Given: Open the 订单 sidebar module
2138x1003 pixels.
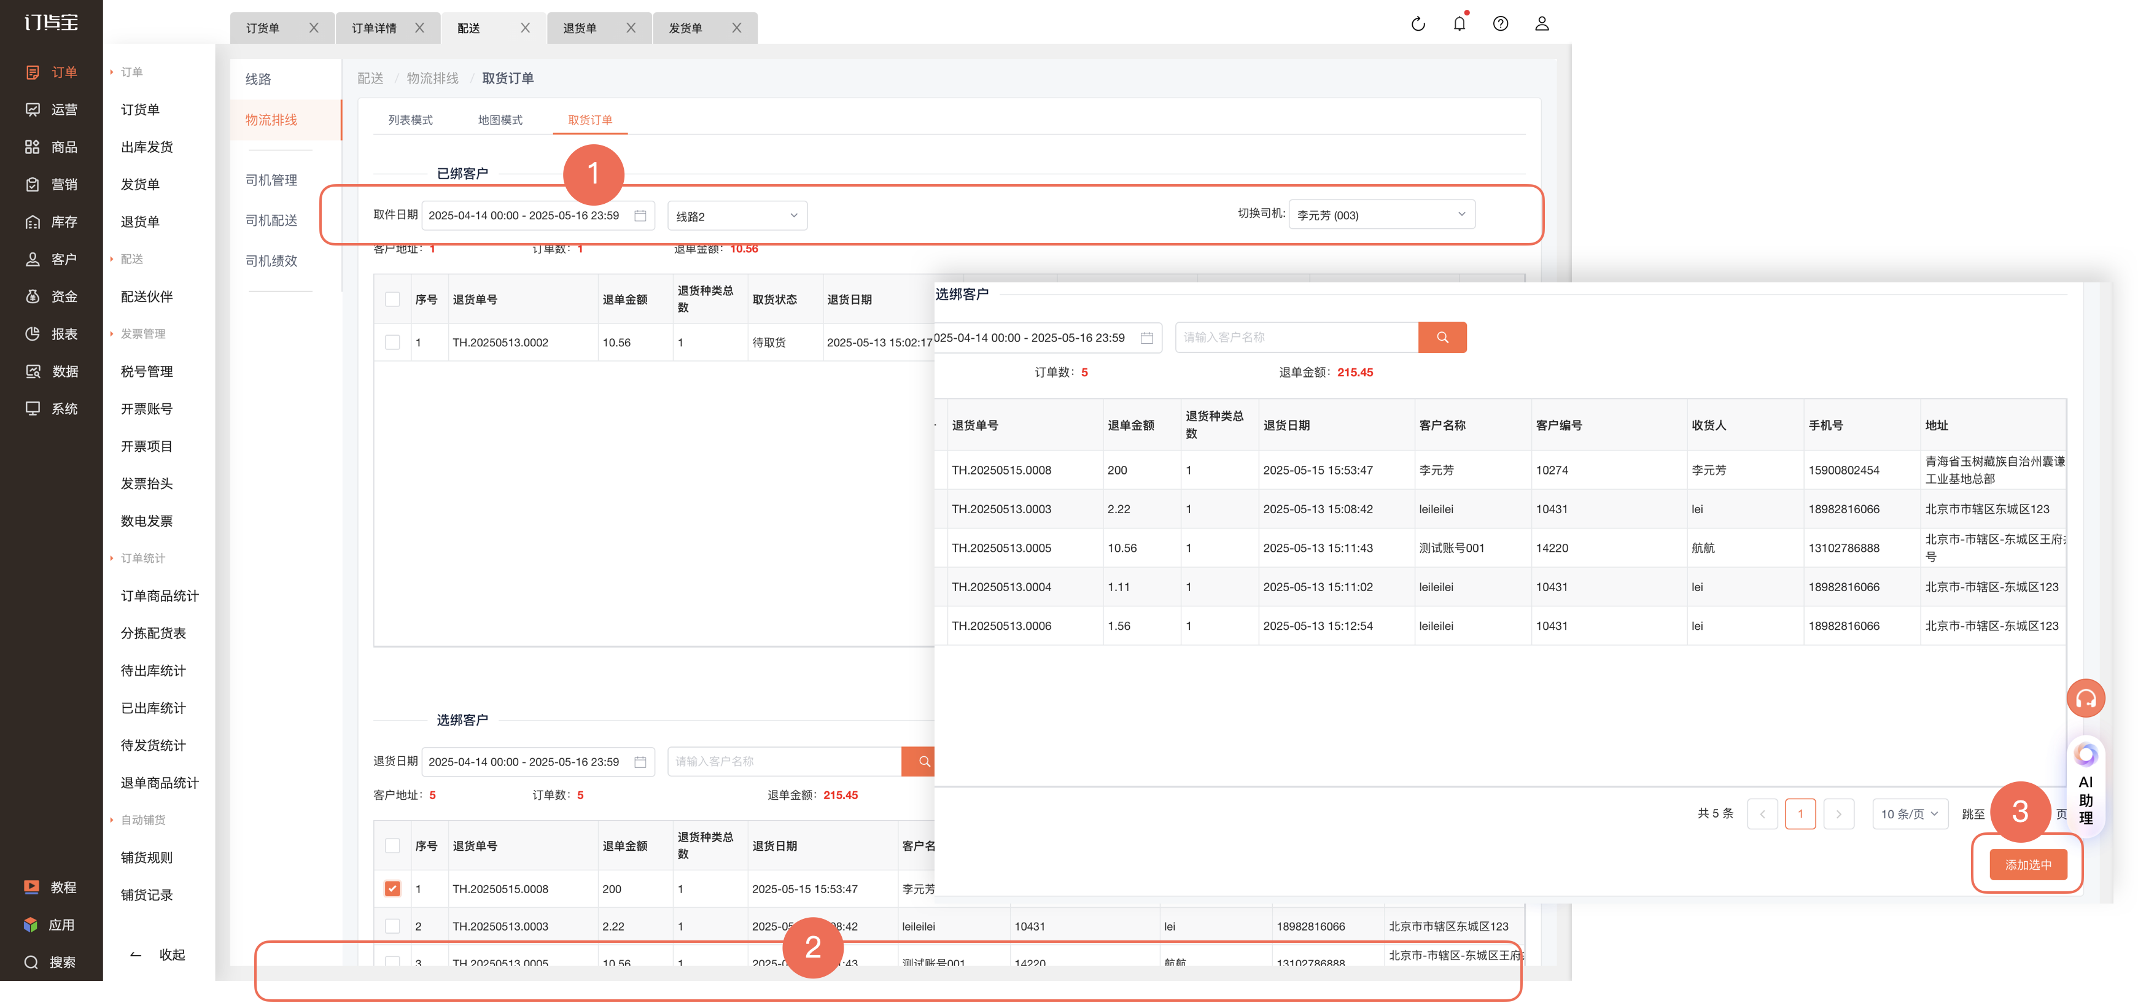Looking at the screenshot, I should click(x=52, y=72).
